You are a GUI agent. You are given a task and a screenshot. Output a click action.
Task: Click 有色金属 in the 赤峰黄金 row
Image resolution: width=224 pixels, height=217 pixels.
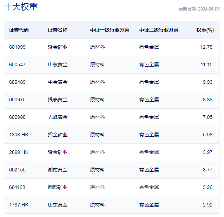click(x=149, y=117)
